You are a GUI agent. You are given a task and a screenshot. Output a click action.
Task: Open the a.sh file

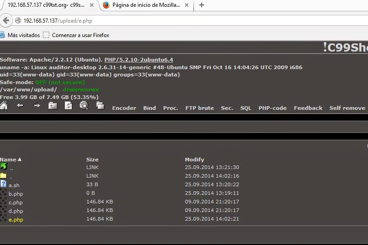point(14,185)
